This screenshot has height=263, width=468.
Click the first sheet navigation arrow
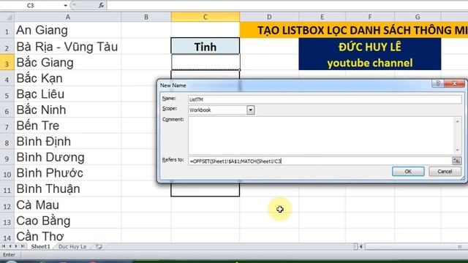[4, 246]
